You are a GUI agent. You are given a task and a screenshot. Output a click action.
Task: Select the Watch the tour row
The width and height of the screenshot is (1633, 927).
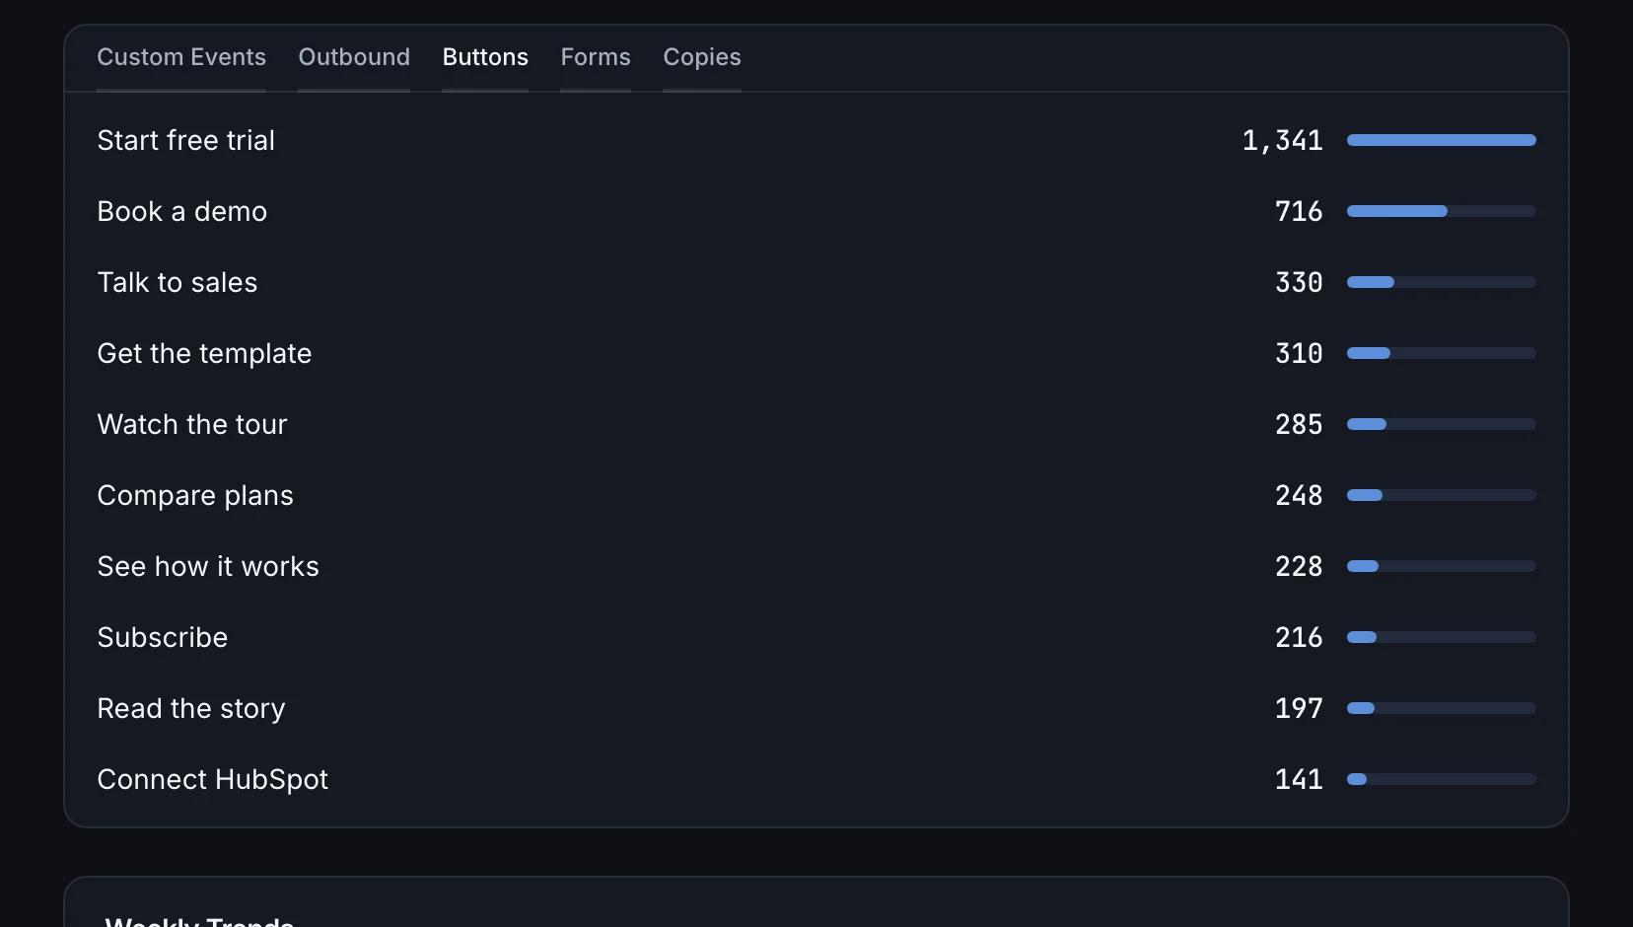(x=816, y=424)
